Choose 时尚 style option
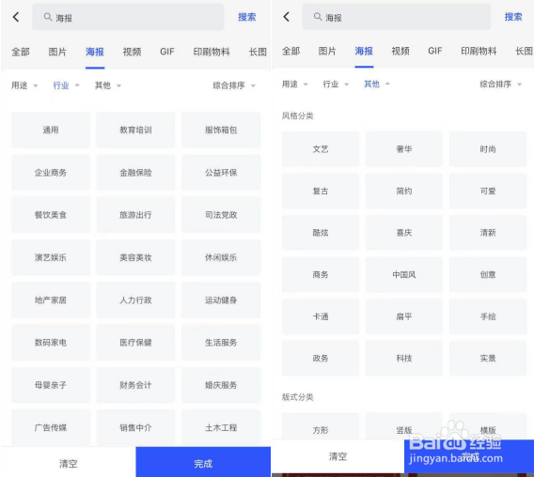 coord(488,149)
